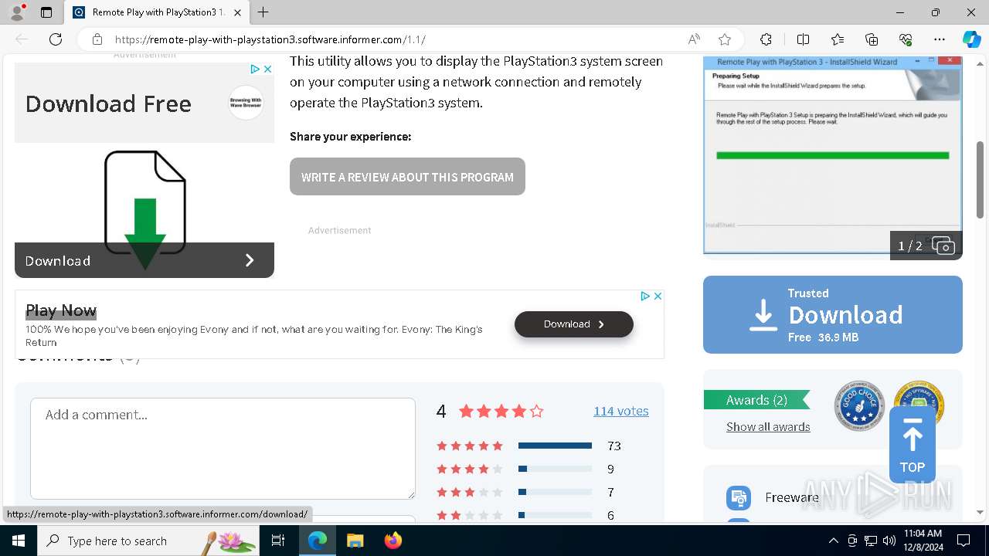Image resolution: width=989 pixels, height=556 pixels.
Task: Open the network tray icon
Action: coord(871,541)
